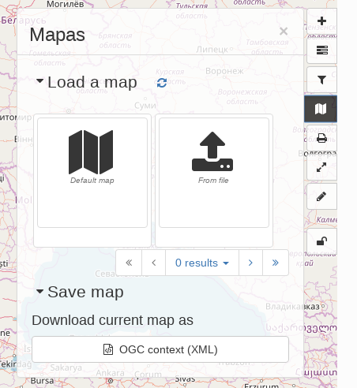357x388 pixels.
Task: Refresh the map list with reload icon
Action: (x=162, y=83)
